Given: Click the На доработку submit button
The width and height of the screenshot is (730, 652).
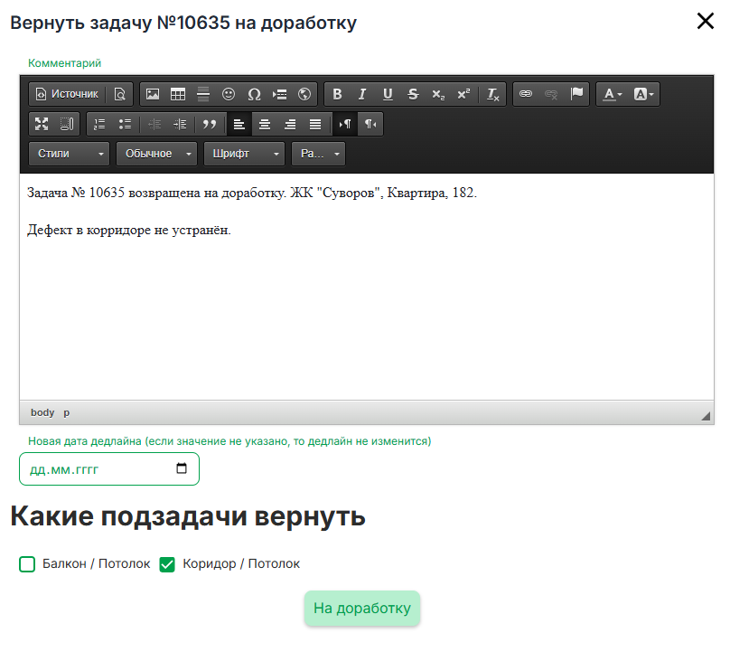Looking at the screenshot, I should 362,609.
